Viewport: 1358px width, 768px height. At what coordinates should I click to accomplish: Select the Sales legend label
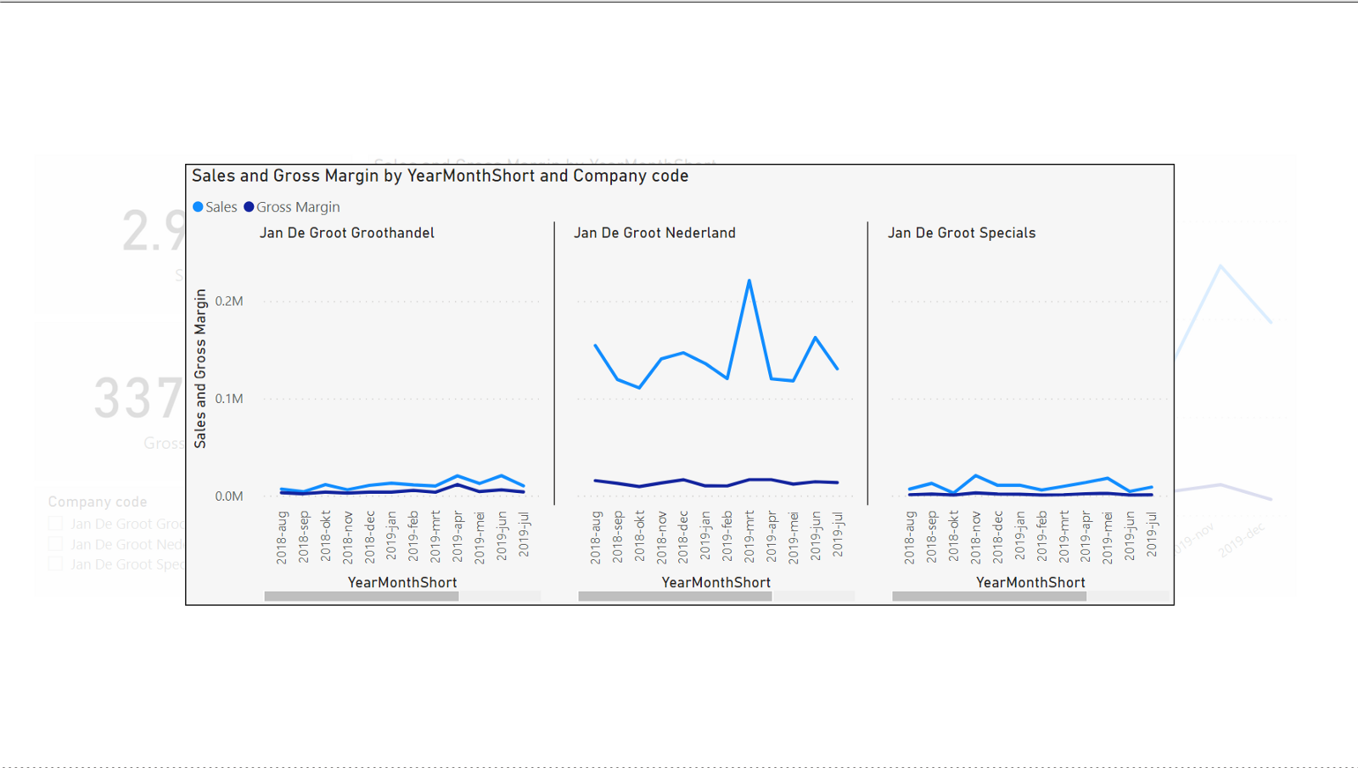point(222,207)
